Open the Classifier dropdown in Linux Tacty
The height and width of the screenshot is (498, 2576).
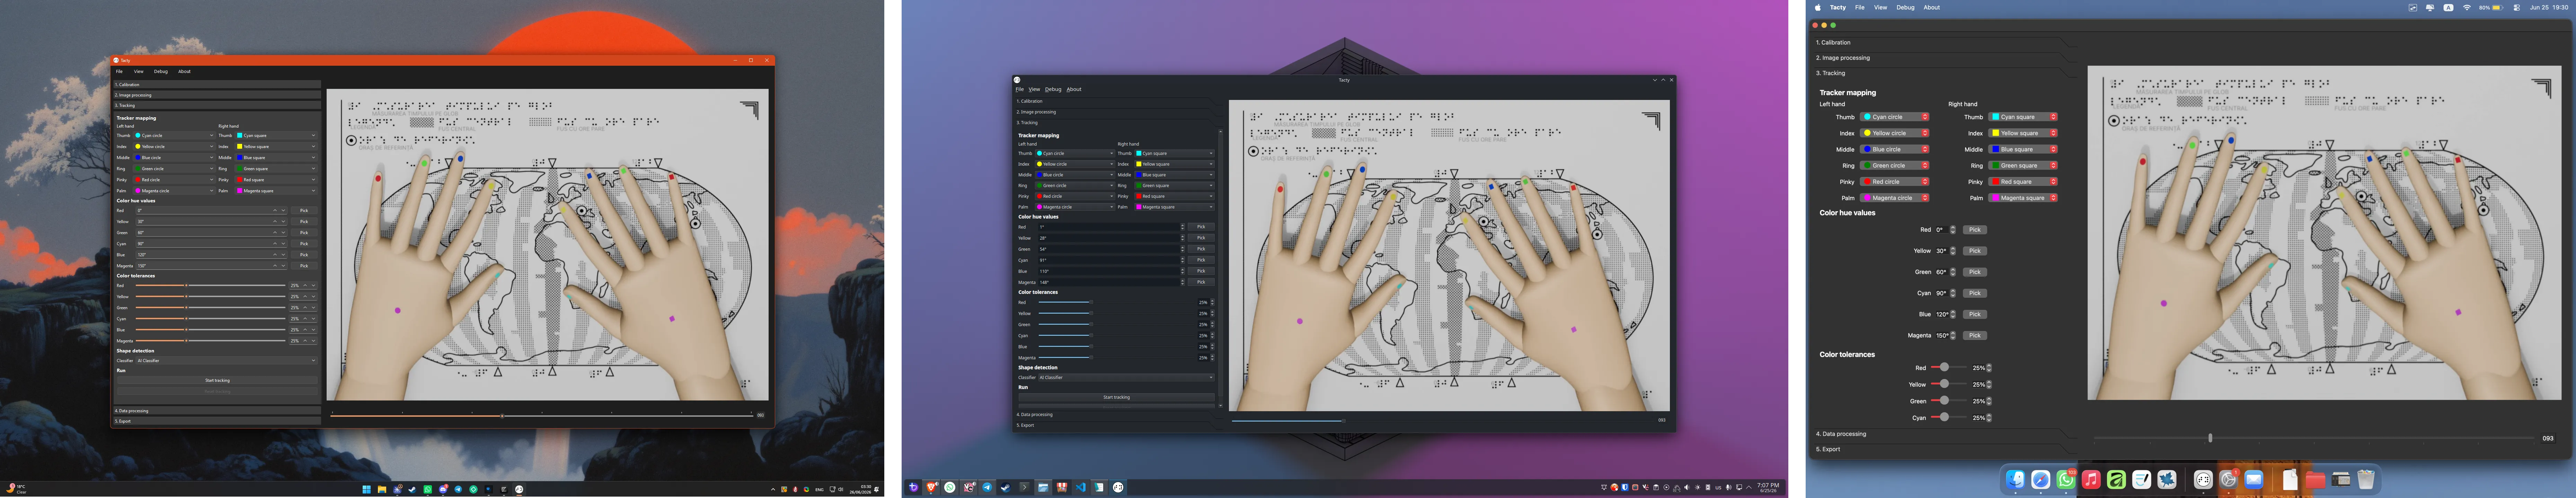tap(1126, 377)
